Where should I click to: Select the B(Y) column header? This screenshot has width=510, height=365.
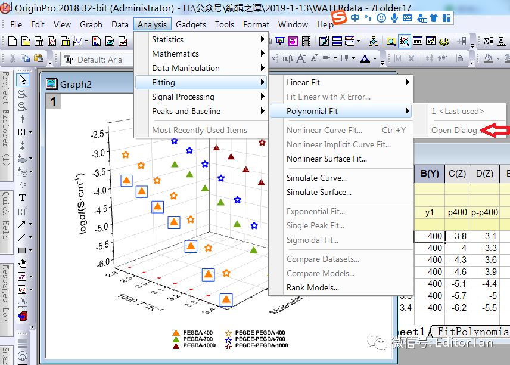click(x=430, y=174)
